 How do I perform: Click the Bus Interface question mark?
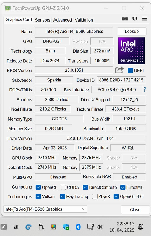coord(145,90)
